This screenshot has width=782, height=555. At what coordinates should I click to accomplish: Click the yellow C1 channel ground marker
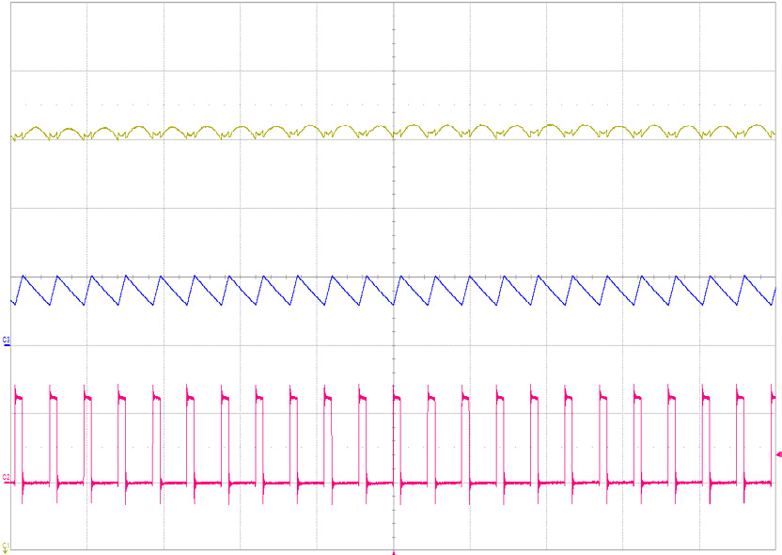point(8,546)
